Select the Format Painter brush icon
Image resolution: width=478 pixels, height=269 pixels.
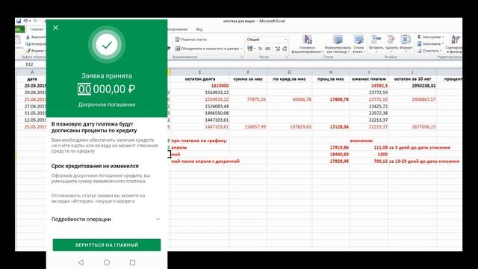tap(28, 51)
